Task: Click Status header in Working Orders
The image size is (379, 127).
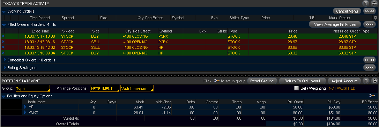Action: pyautogui.click(x=344, y=18)
